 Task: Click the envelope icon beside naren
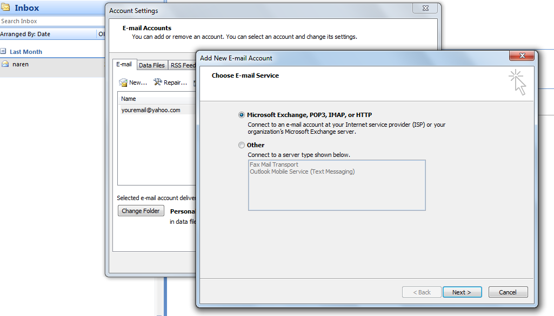pyautogui.click(x=5, y=64)
